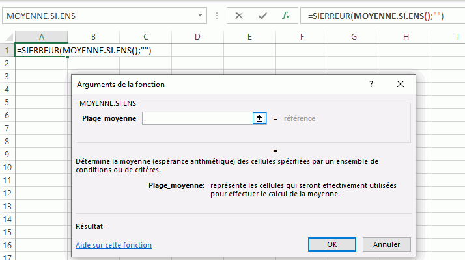Close the Arguments de la fonction dialog
The height and width of the screenshot is (260, 465).
399,84
